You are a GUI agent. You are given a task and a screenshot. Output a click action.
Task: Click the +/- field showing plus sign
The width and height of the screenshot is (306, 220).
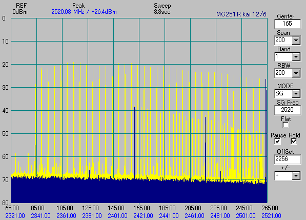[x=283, y=176]
